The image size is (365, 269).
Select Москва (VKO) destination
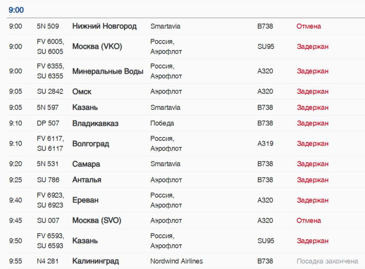97,46
